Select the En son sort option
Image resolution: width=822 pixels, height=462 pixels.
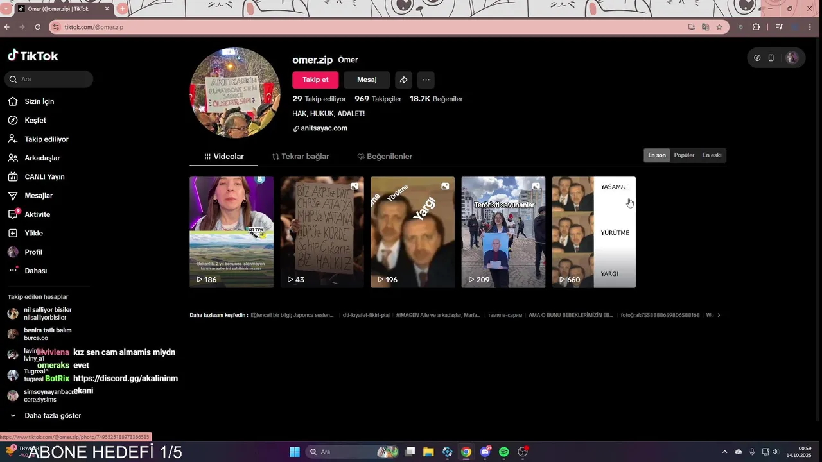pyautogui.click(x=657, y=155)
